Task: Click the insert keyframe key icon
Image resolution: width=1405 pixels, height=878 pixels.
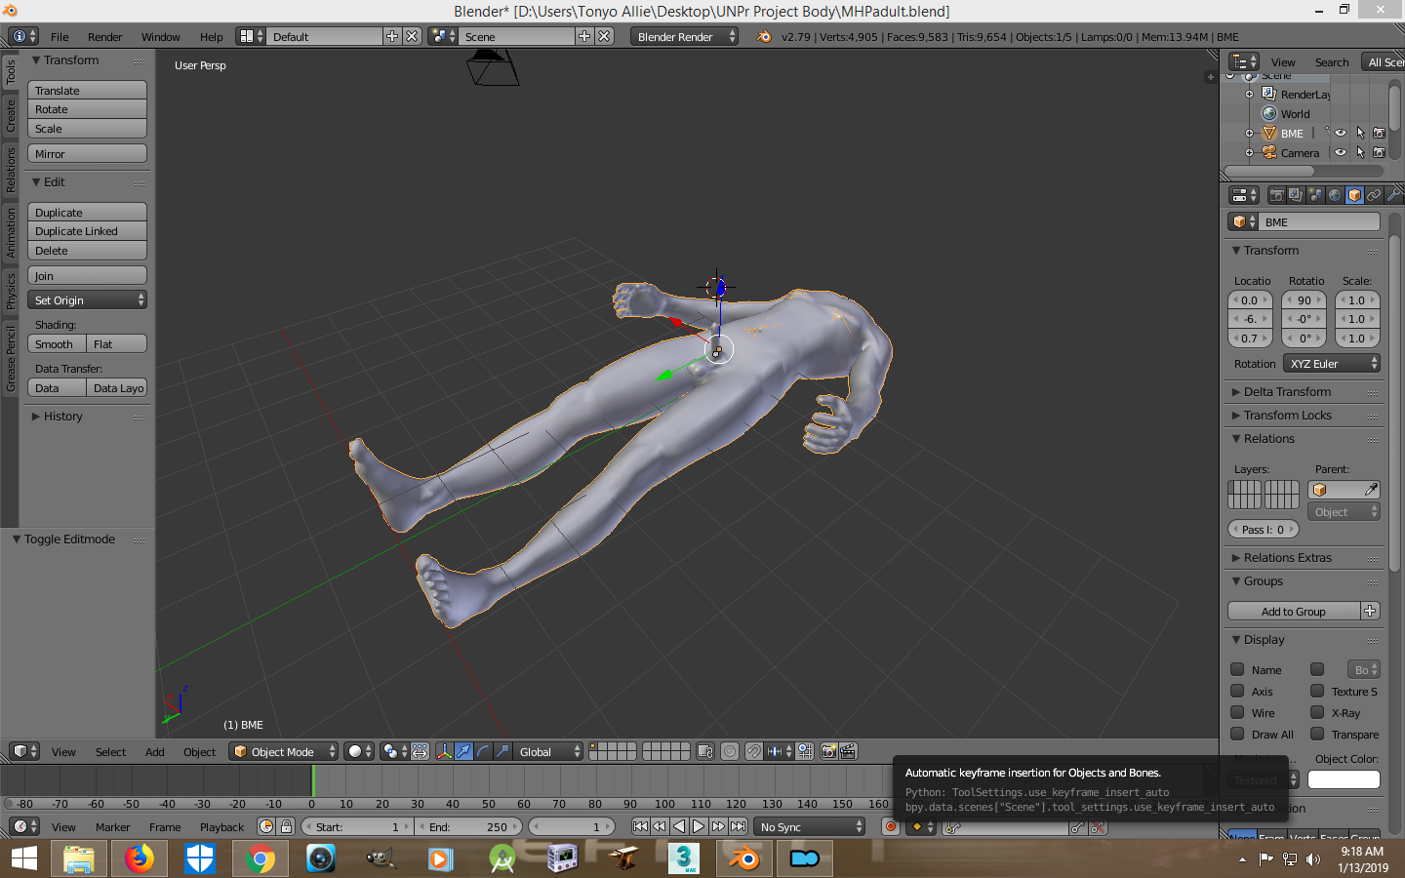Action: click(1077, 827)
